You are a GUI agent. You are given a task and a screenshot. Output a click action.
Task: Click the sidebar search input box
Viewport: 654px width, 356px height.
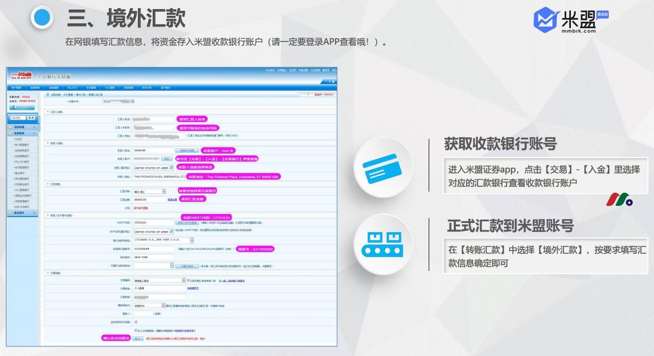[x=18, y=118]
